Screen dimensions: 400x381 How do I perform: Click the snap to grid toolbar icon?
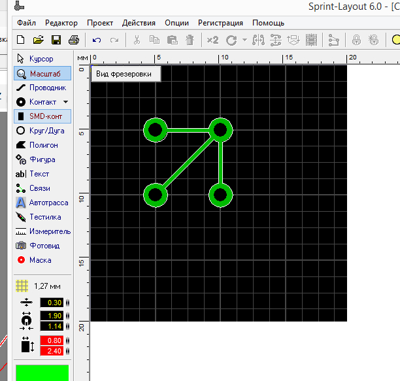[x=293, y=40]
